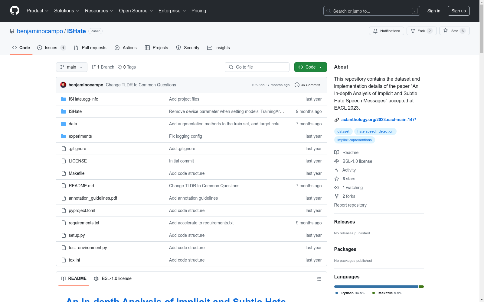Screen dimensions: 484x302
Task: Open the Insights tab
Action: [218, 48]
